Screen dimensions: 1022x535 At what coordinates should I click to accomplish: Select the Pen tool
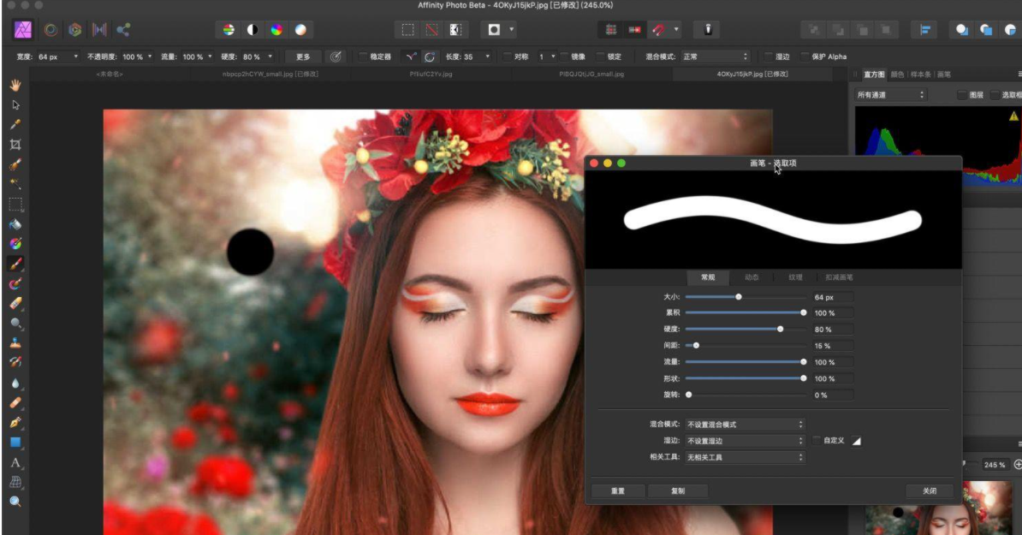point(15,422)
